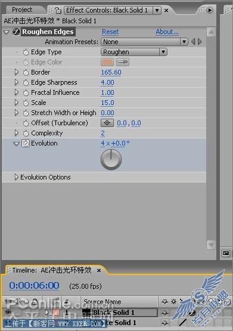Close the Effect Controls tab
Screen dimensions: 233x331
166,10
